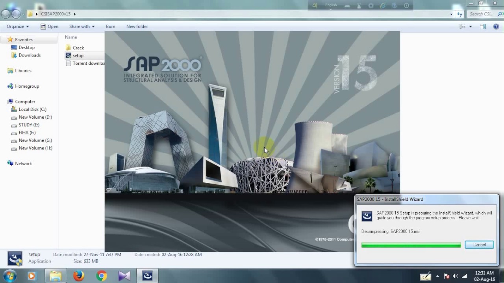Open the Organize menu
Image resolution: width=504 pixels, height=283 pixels.
tap(18, 26)
